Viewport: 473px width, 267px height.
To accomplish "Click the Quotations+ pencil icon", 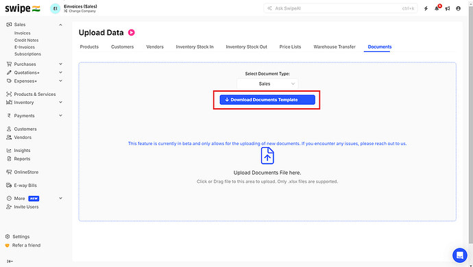I will tap(9, 73).
